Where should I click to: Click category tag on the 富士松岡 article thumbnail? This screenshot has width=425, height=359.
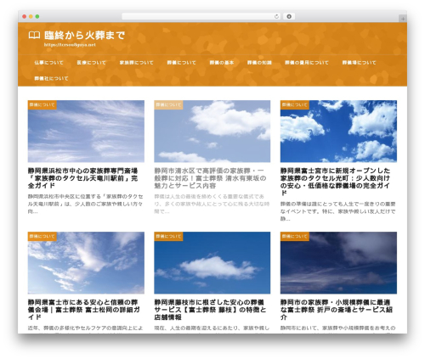(42, 236)
